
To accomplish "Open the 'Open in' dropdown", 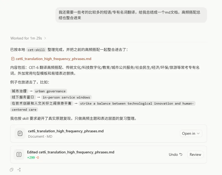I will [191, 133].
